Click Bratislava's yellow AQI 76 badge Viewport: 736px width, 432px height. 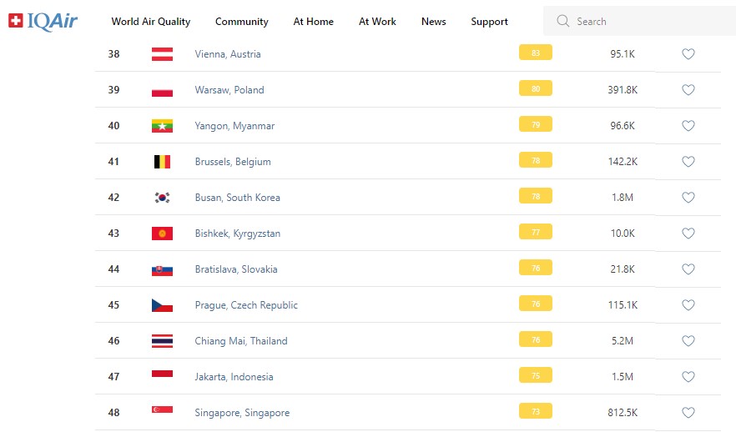535,269
